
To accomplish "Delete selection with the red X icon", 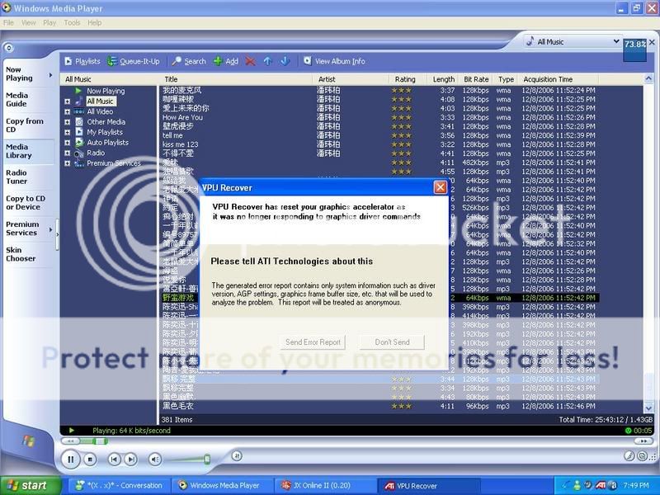I will click(x=250, y=60).
